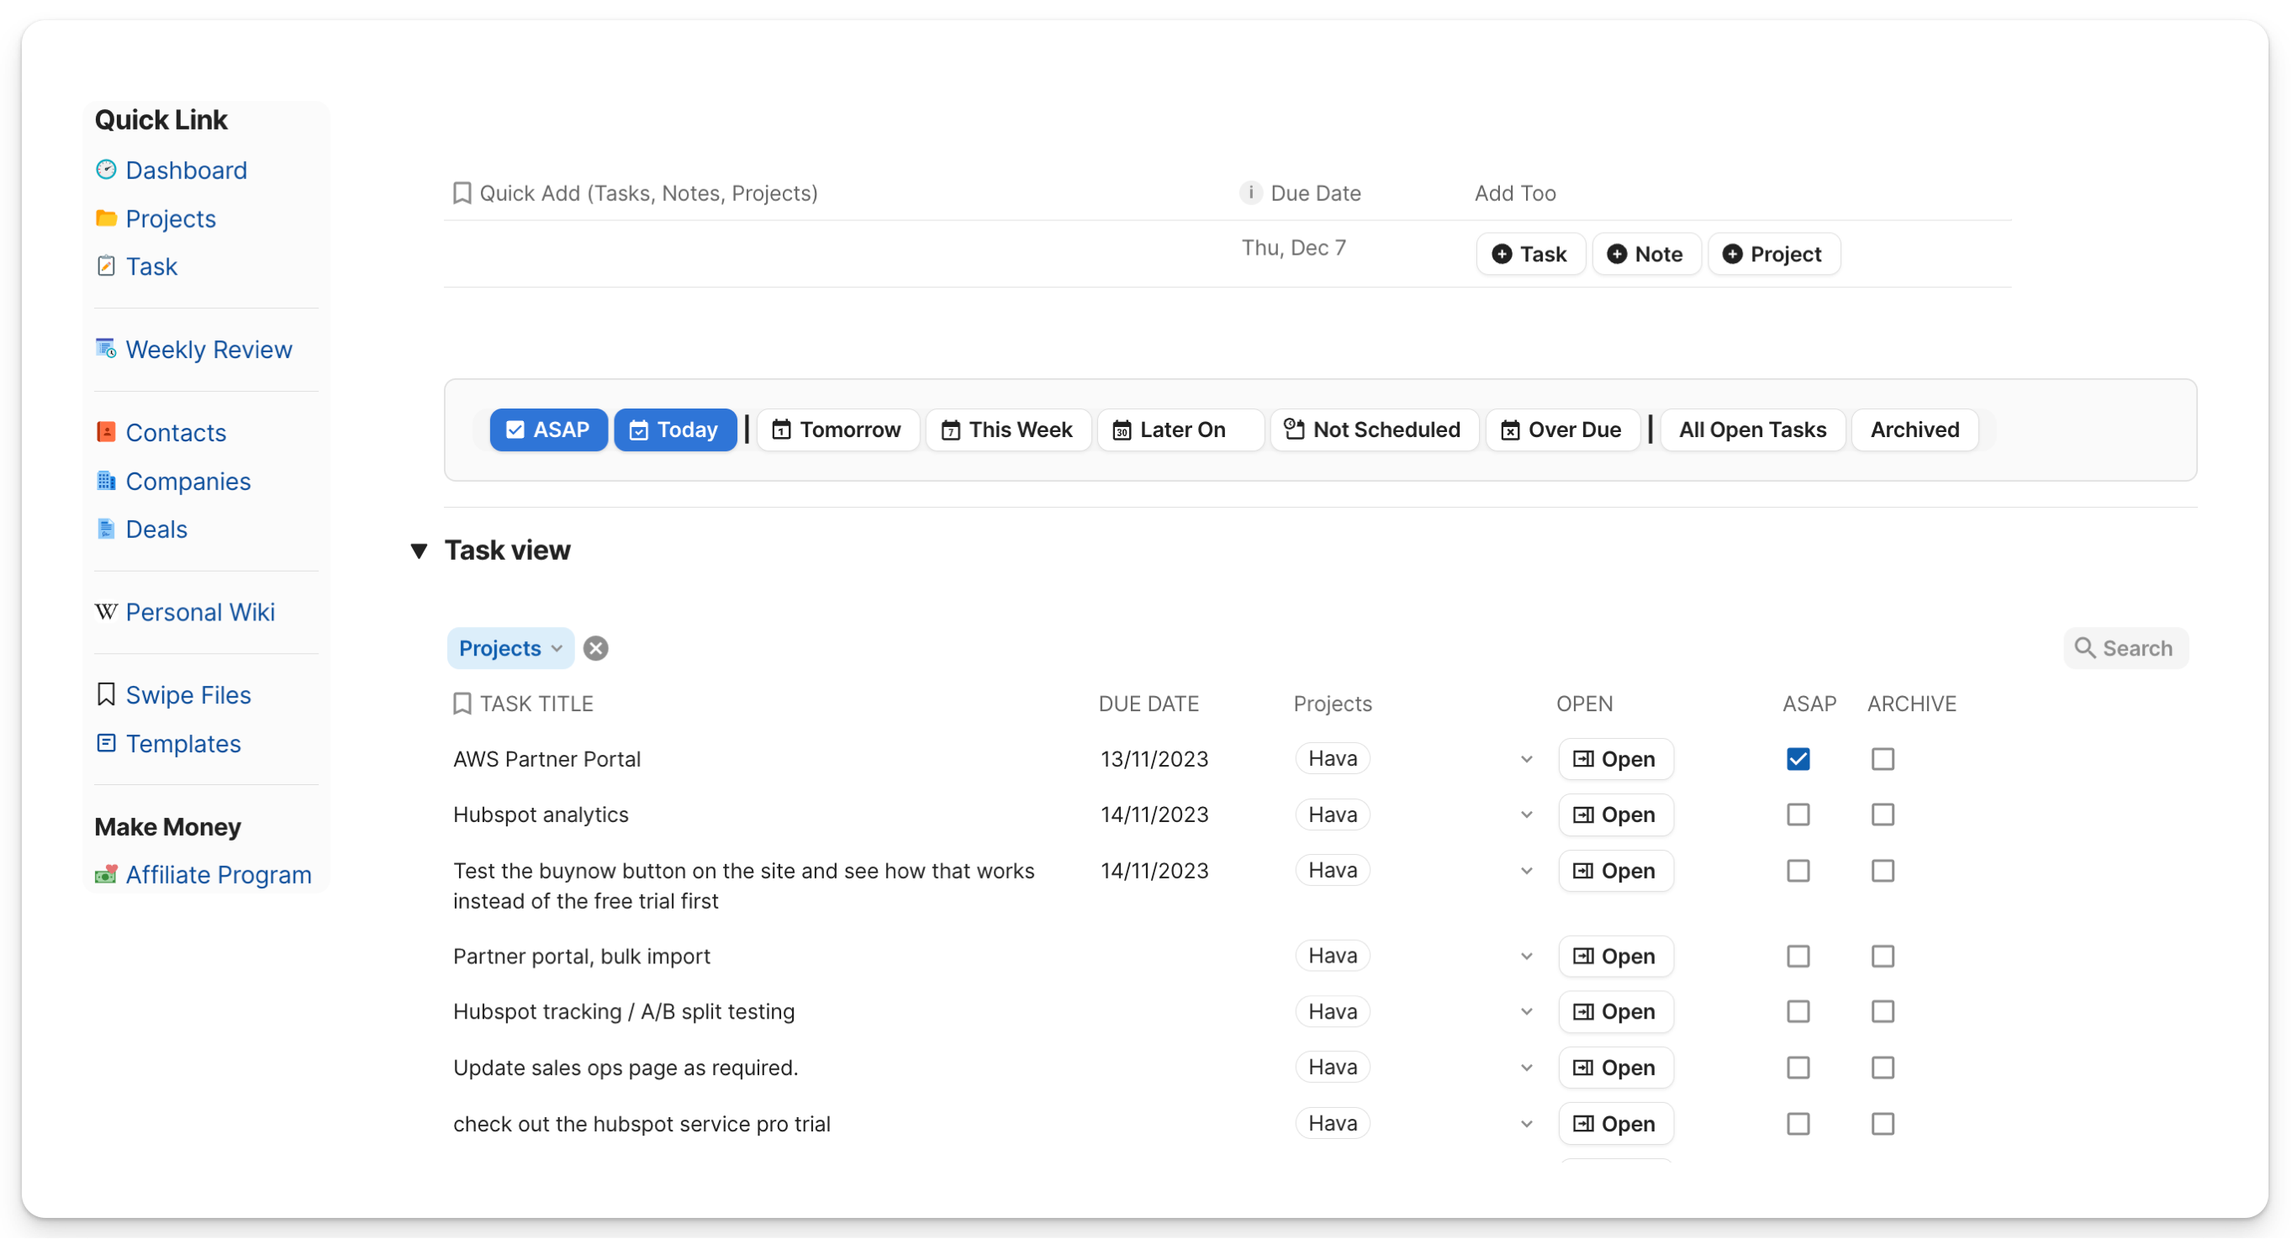This screenshot has height=1239, width=2292.
Task: Click the Due Date info icon
Action: tap(1250, 192)
